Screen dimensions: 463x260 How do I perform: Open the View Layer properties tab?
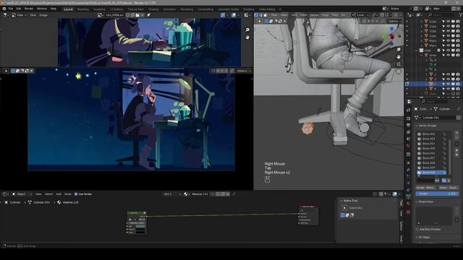click(408, 132)
